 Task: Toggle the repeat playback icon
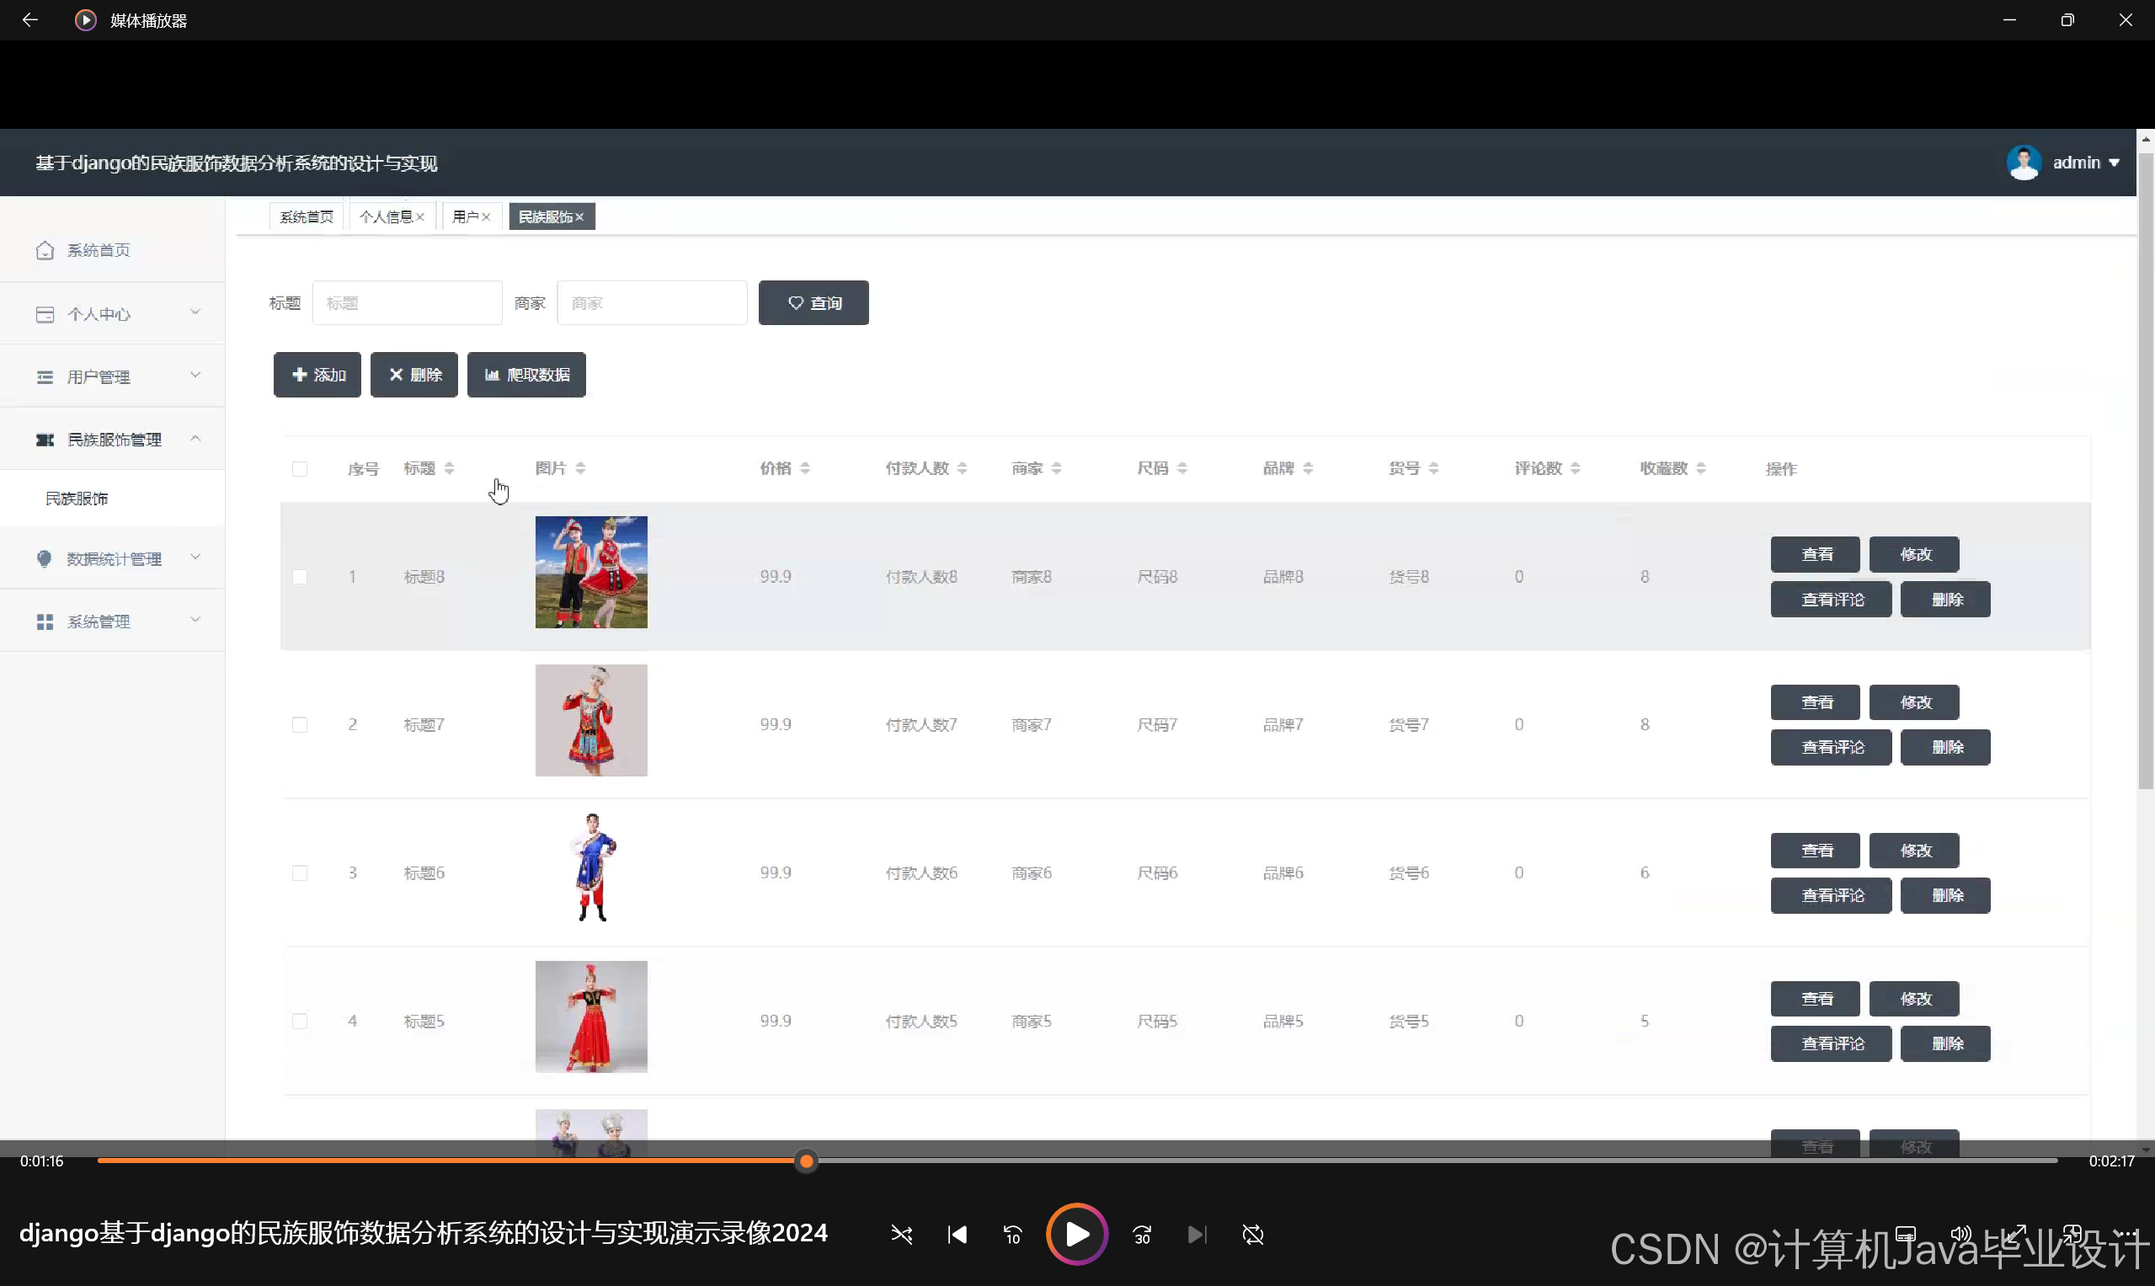(1253, 1235)
